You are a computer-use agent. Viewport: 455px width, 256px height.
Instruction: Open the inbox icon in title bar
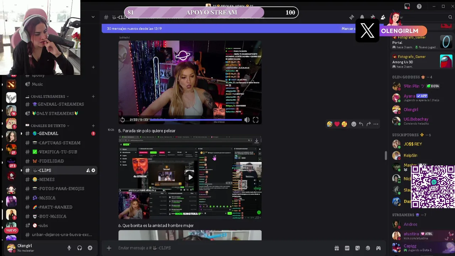(407, 6)
